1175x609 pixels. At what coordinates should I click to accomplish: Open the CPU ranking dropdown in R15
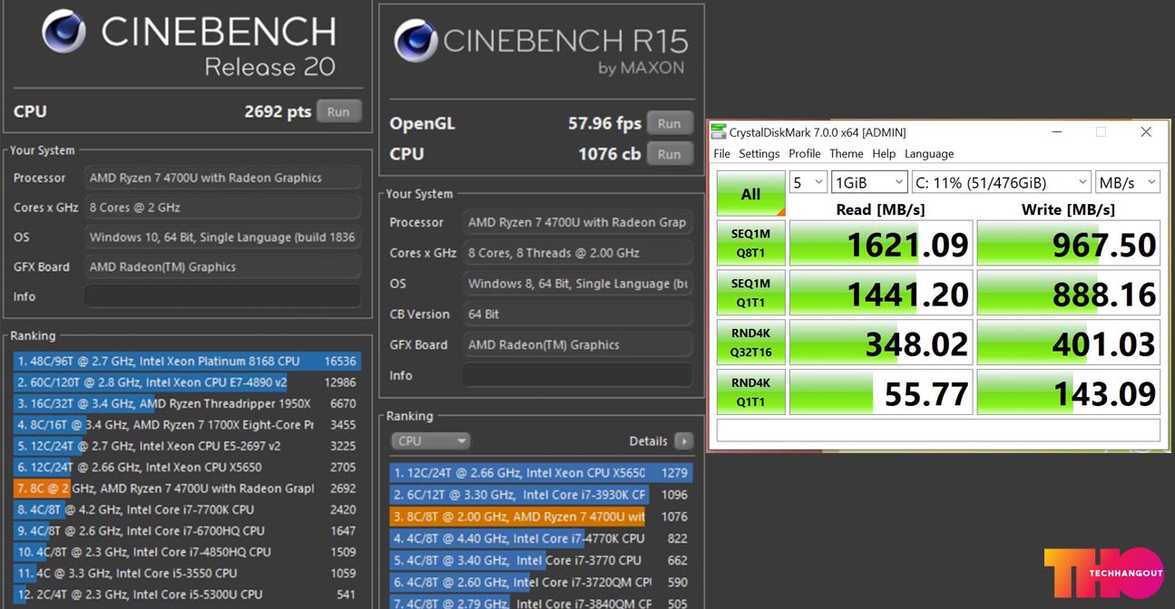point(431,440)
